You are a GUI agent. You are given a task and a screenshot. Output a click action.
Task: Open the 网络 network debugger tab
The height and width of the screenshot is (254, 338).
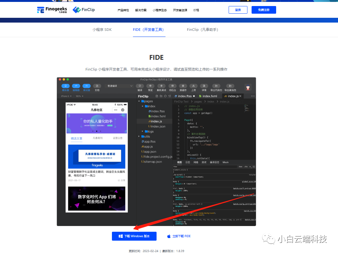click(x=196, y=162)
